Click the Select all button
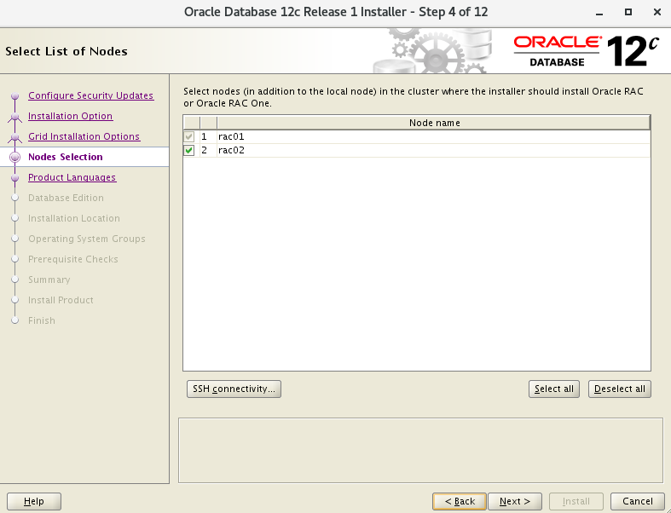This screenshot has width=671, height=513. 553,389
